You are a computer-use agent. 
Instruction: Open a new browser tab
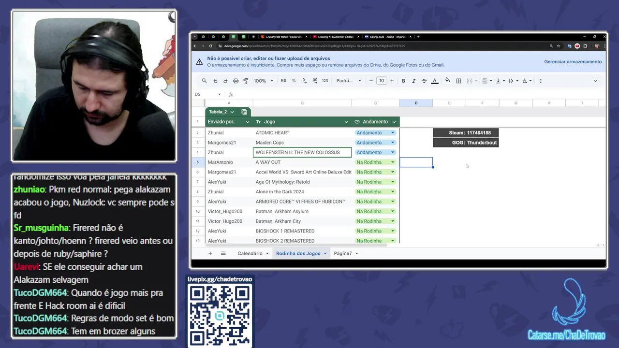[x=418, y=37]
